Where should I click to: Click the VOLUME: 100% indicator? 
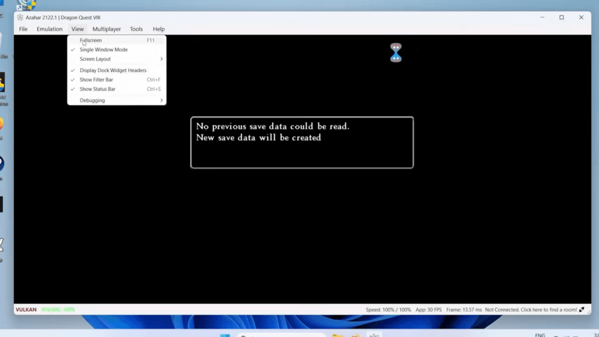click(58, 310)
